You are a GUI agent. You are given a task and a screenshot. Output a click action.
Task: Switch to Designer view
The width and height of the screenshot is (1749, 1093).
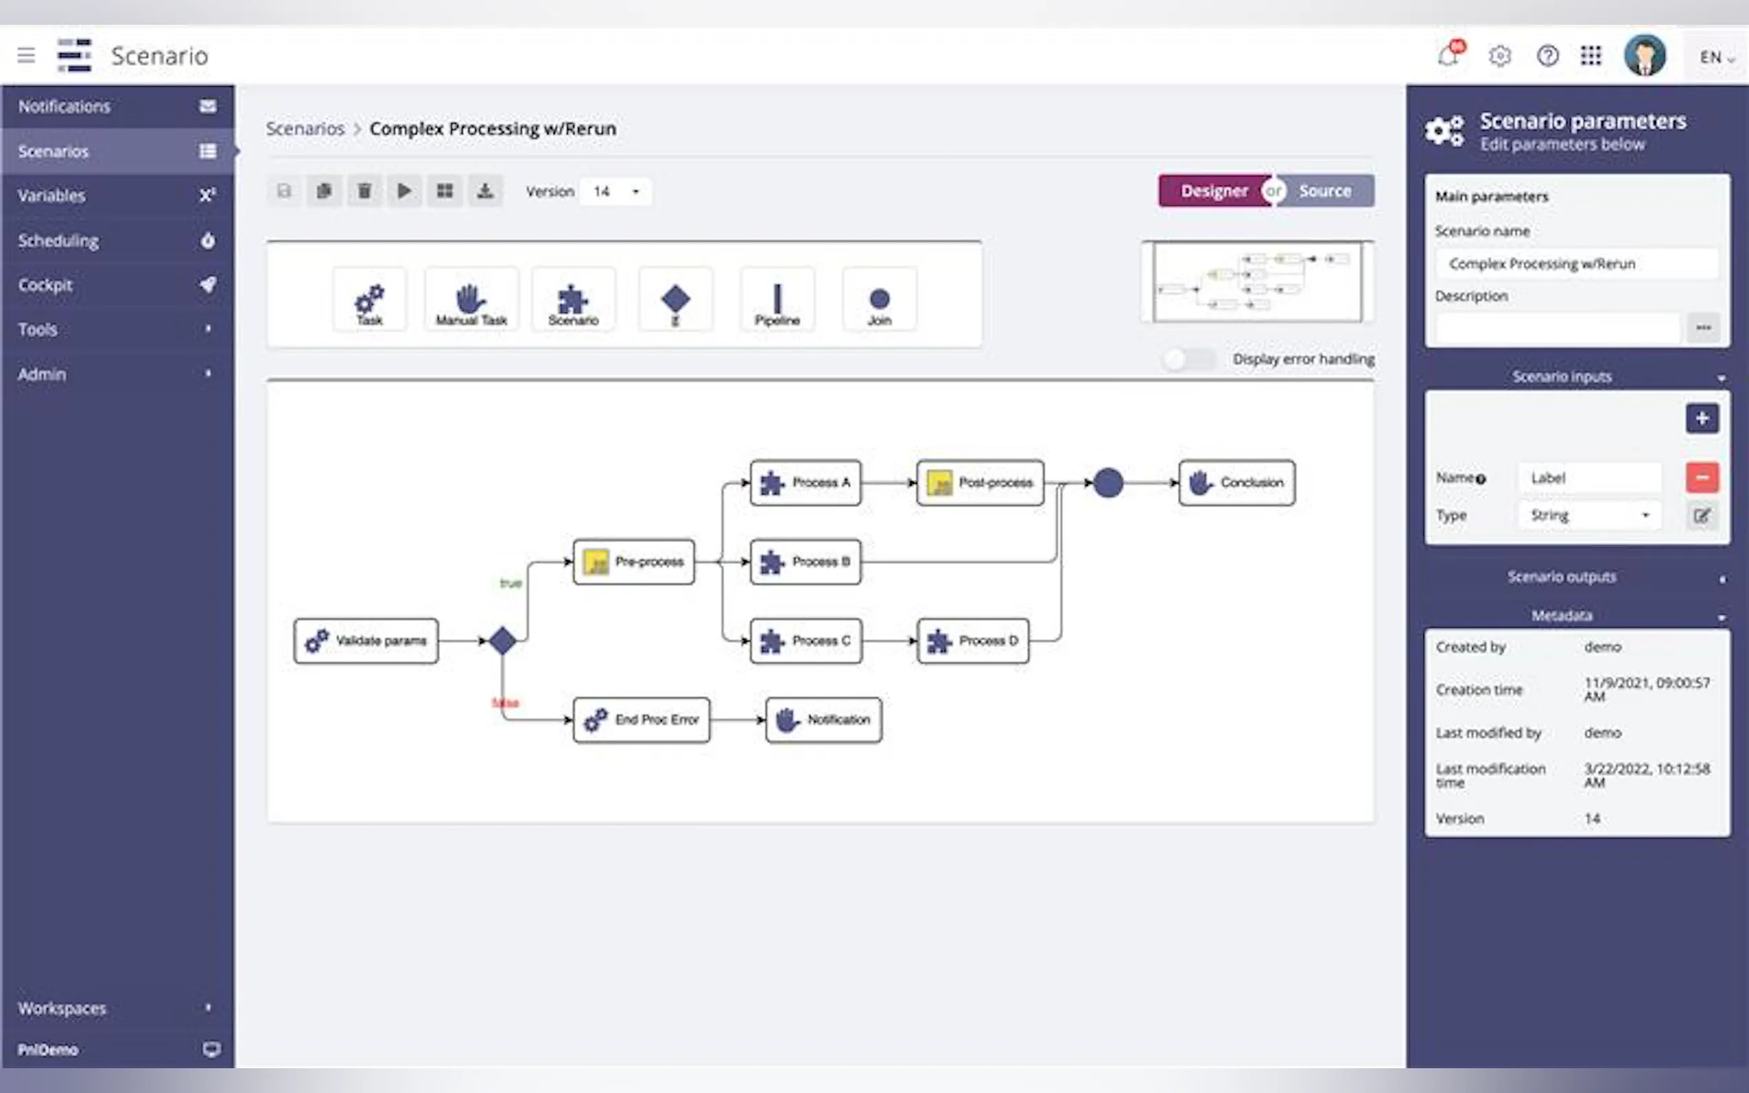pyautogui.click(x=1214, y=191)
